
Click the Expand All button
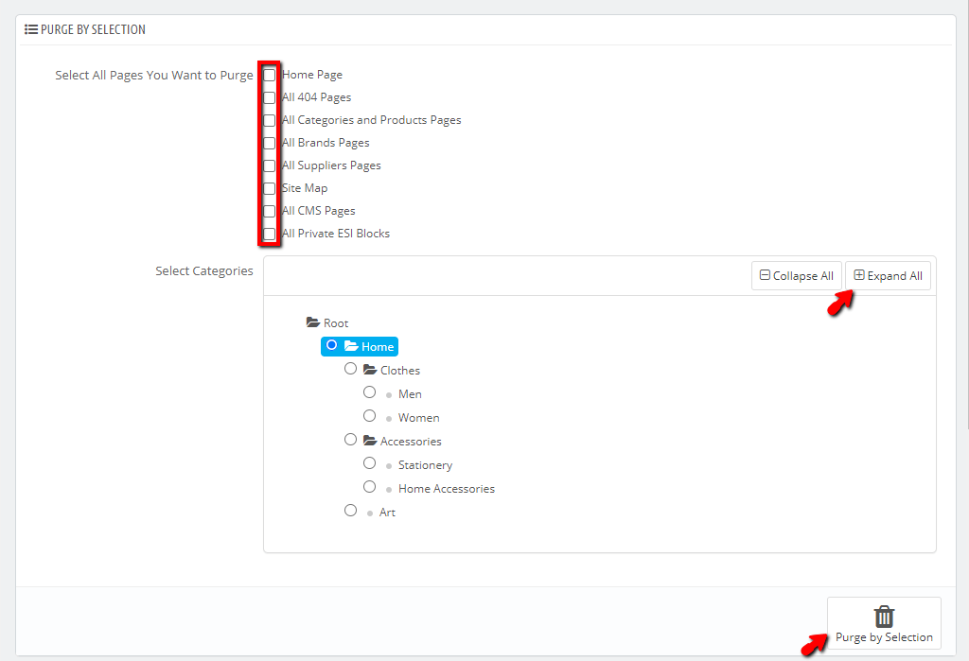click(888, 275)
